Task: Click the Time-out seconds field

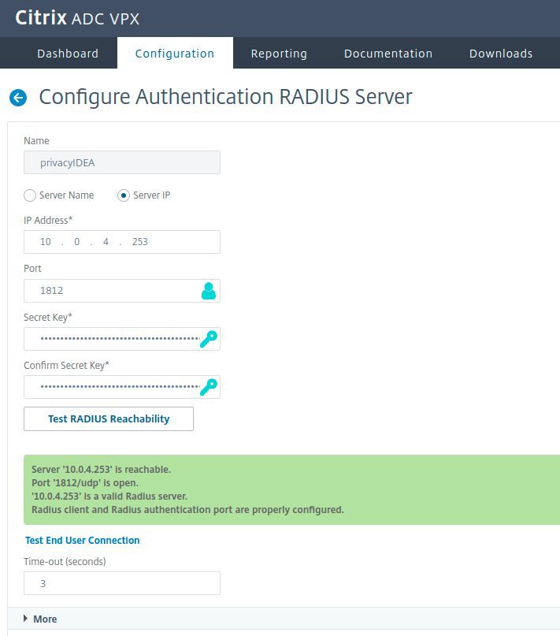Action: point(122,583)
